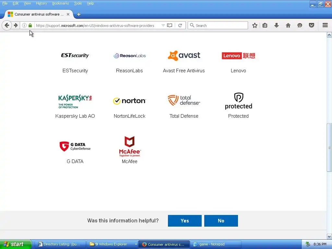Click the Lenovo logo image
This screenshot has height=249, width=332.
coord(238,56)
